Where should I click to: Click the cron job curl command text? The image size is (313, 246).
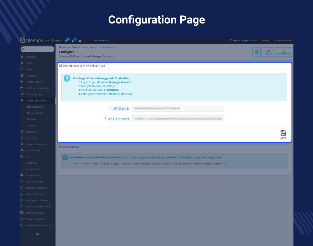tap(148, 164)
